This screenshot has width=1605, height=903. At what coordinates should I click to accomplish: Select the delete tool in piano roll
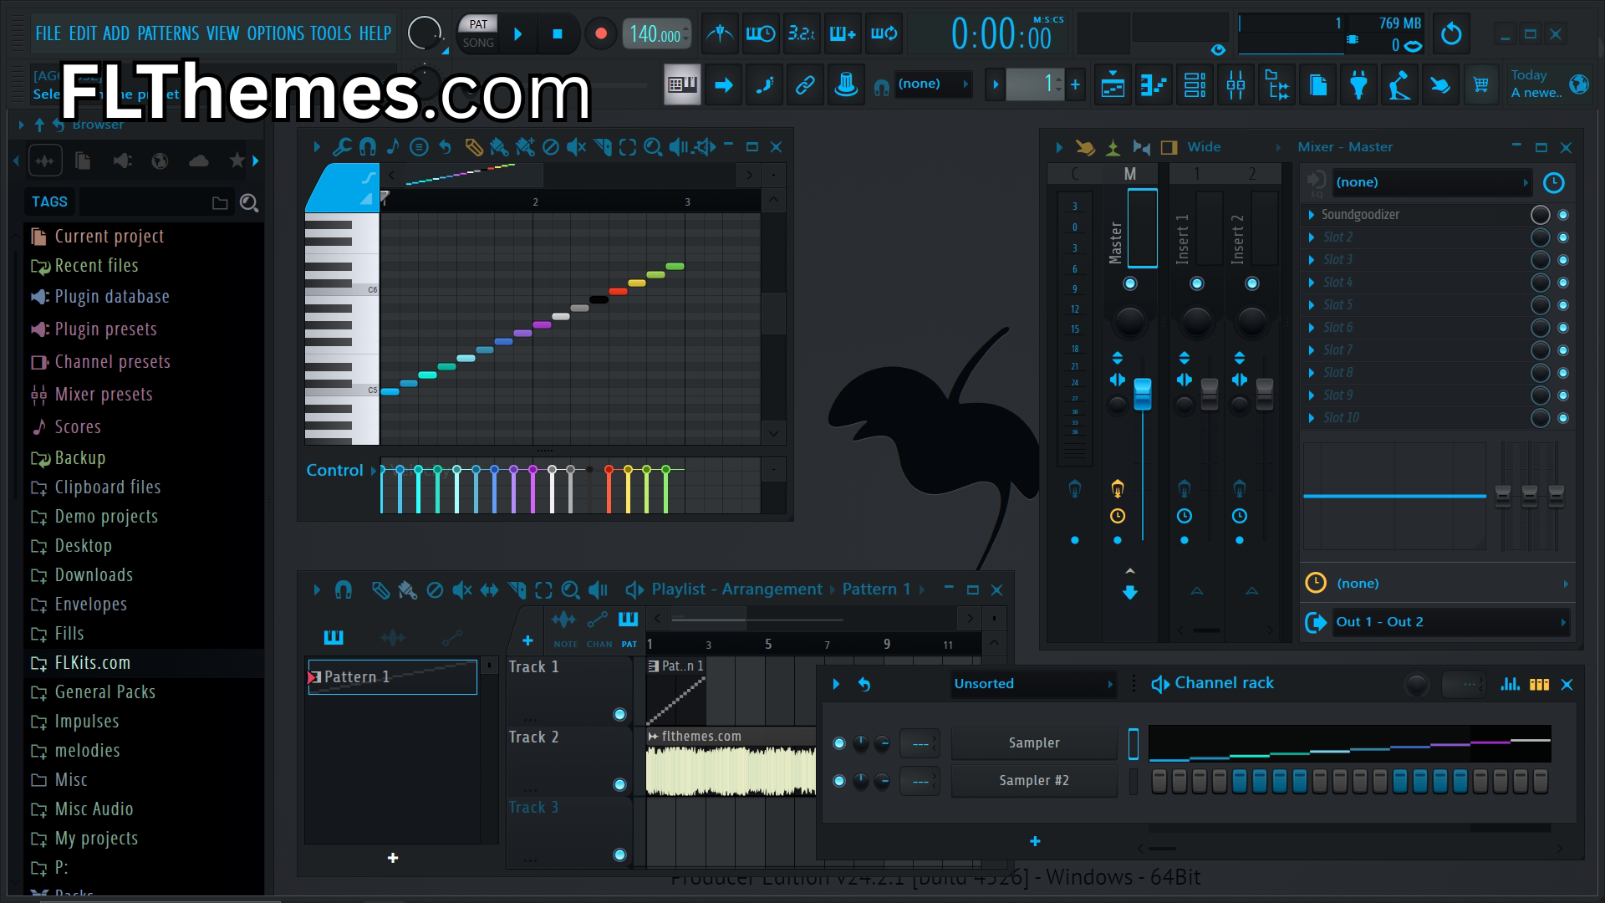click(x=550, y=147)
